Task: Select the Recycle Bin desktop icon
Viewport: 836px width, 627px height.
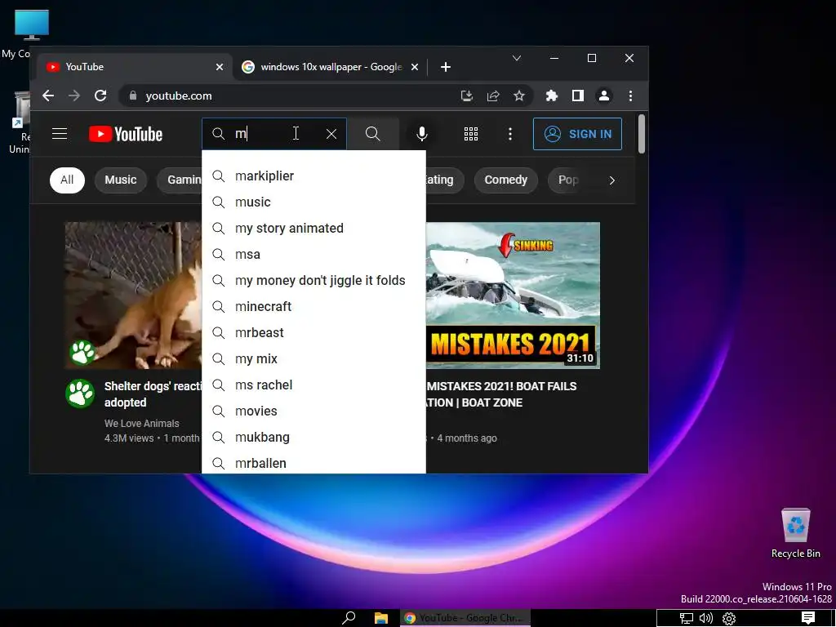Action: [795, 532]
